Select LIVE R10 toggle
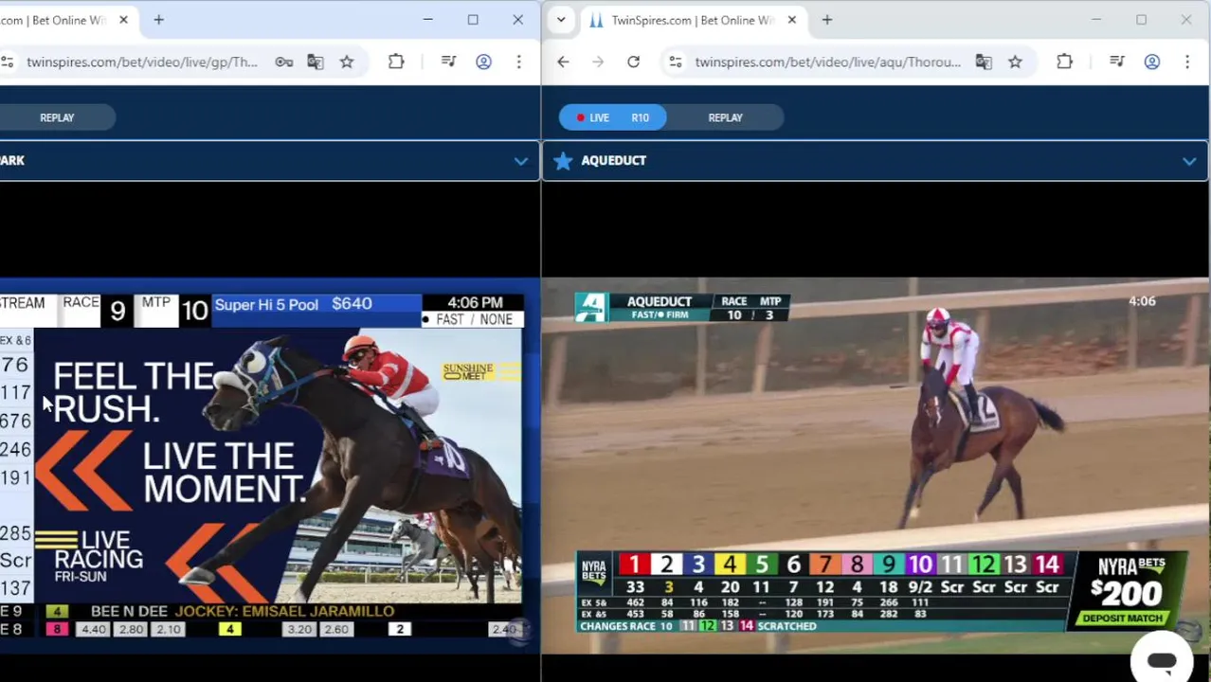The width and height of the screenshot is (1211, 682). [x=612, y=117]
